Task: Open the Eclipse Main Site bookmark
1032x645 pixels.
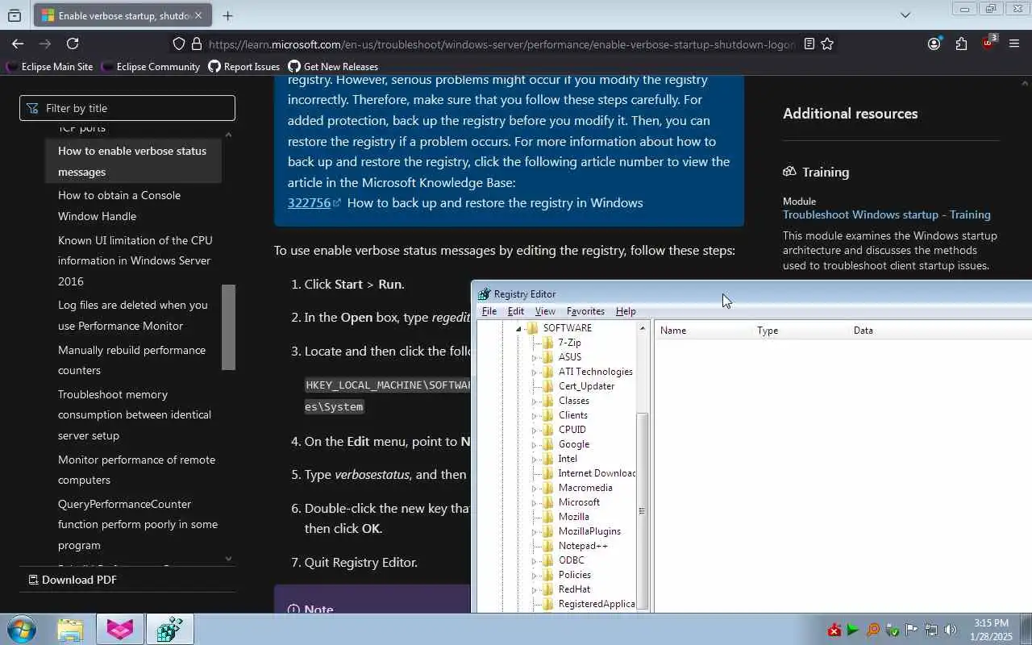Action: [x=50, y=67]
